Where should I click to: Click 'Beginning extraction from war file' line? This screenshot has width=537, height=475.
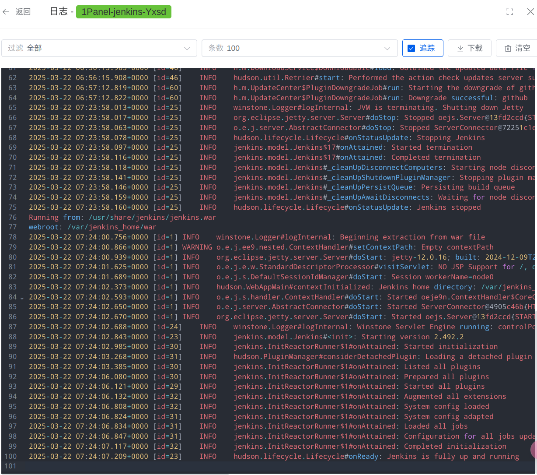click(257, 237)
